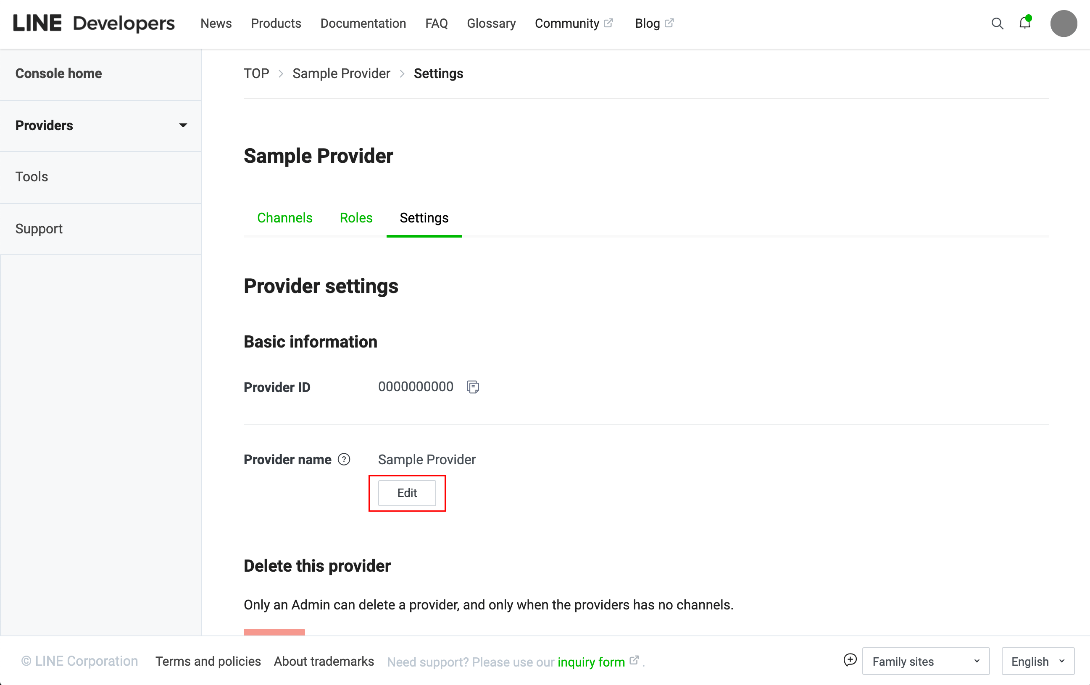Image resolution: width=1090 pixels, height=685 pixels.
Task: Open About trademarks footer link
Action: (x=324, y=661)
